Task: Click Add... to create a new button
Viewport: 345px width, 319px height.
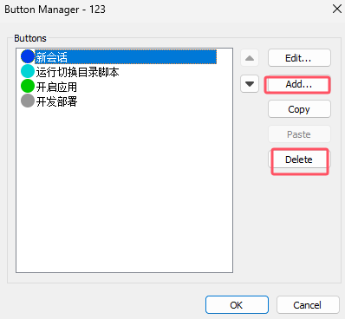Action: (x=299, y=84)
